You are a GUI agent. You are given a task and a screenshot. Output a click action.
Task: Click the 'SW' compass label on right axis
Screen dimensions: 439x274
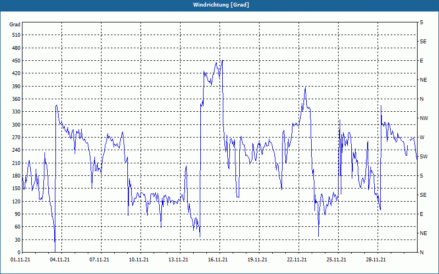424,157
